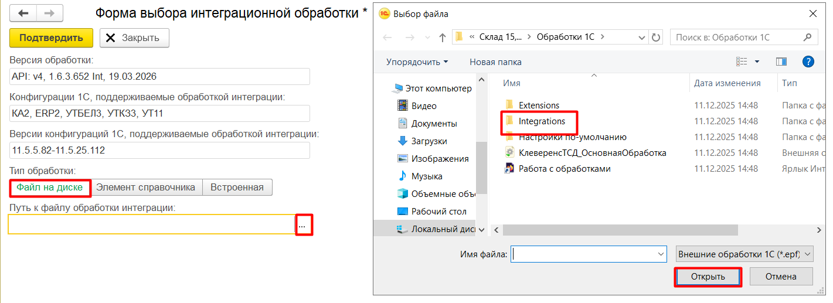Toggle the preview pane icon

[x=781, y=62]
